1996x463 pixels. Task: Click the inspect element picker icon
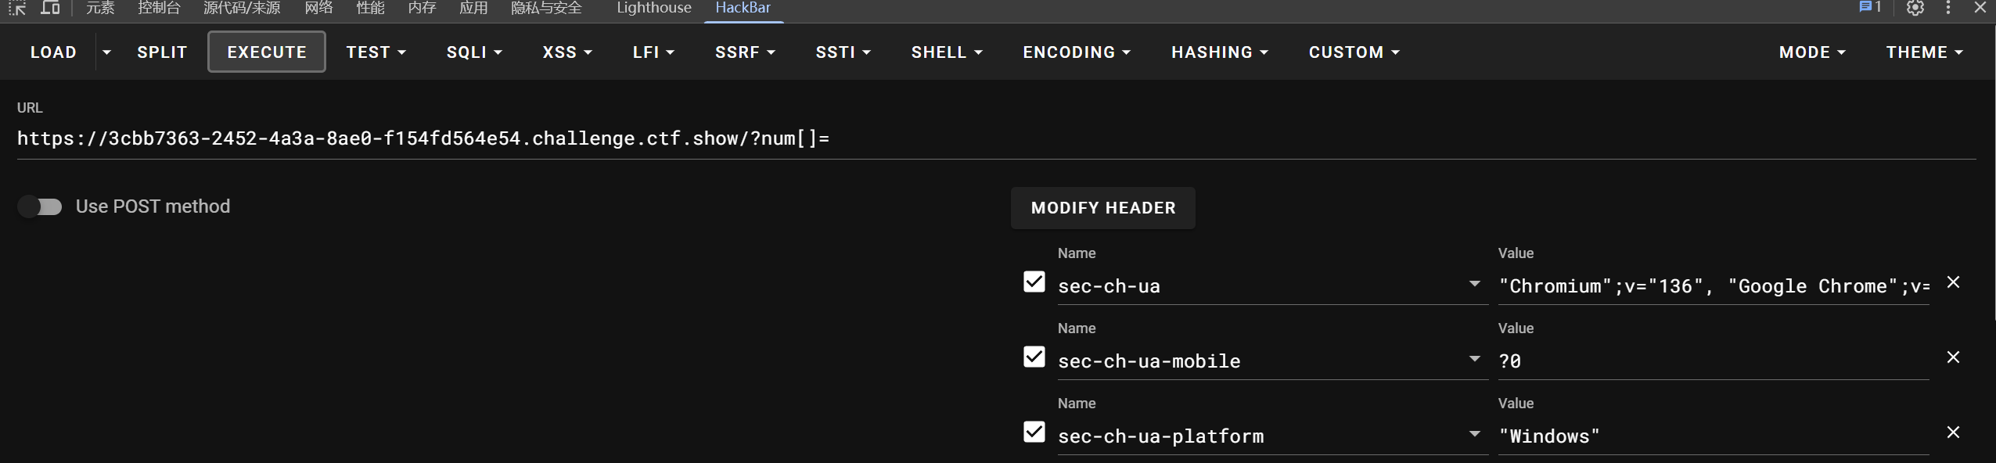[x=17, y=8]
